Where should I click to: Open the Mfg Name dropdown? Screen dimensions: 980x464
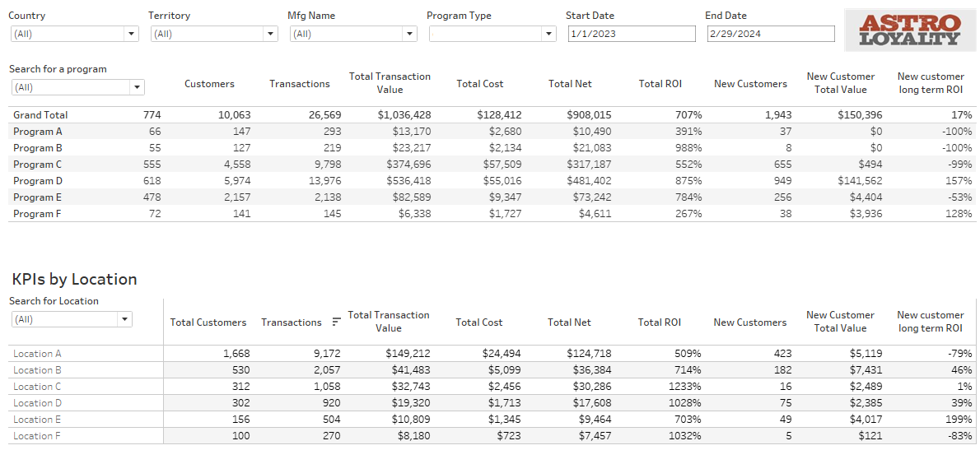409,34
